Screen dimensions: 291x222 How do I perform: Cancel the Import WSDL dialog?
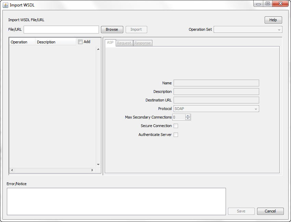click(x=270, y=211)
